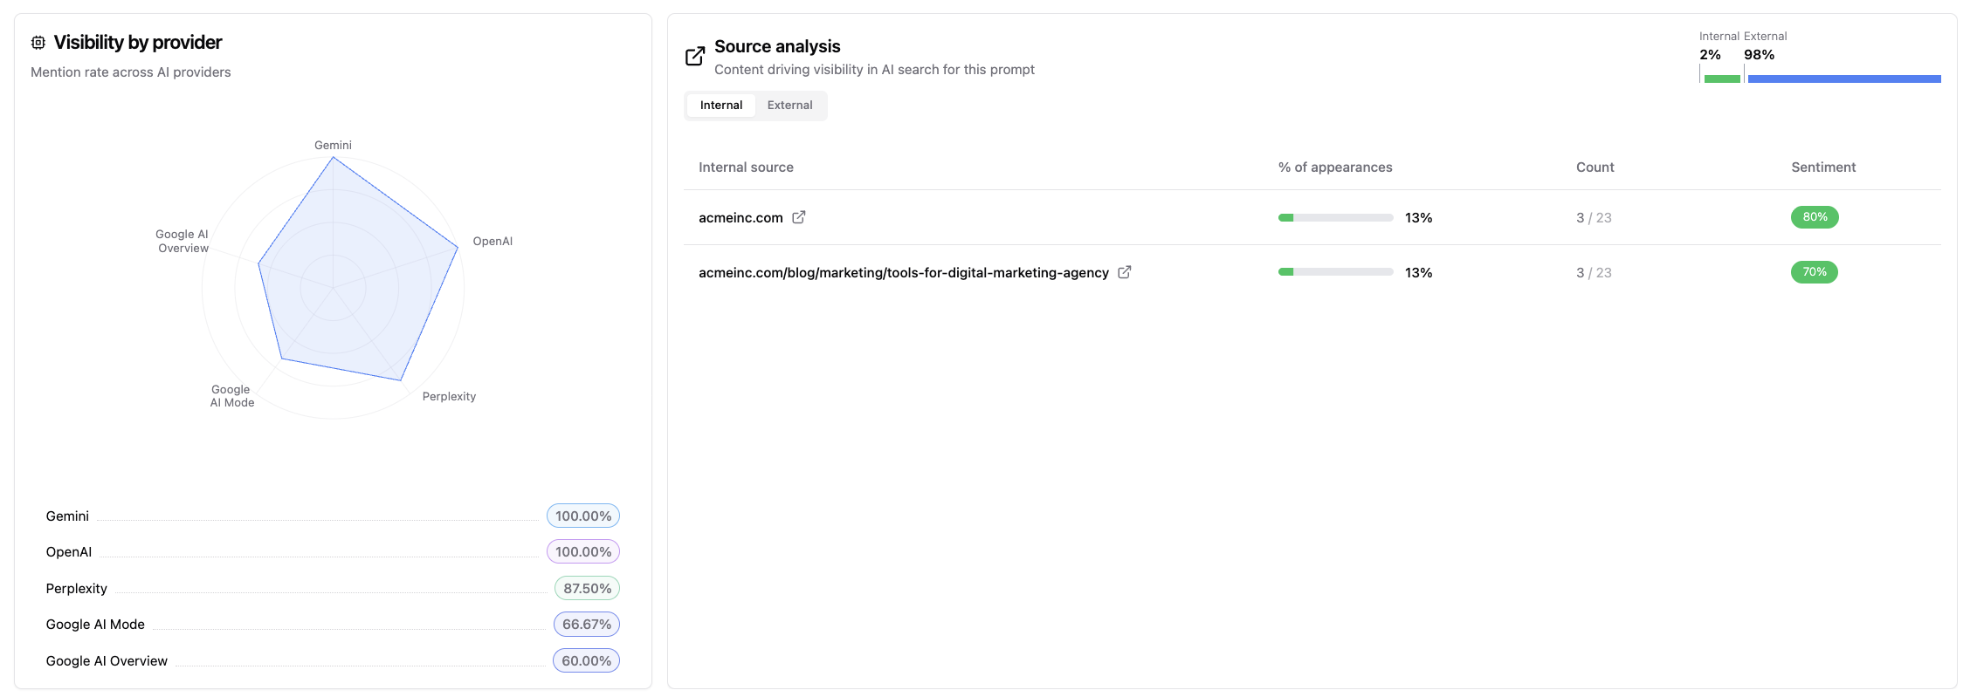Click the chip icon beside Visibility by provider
The height and width of the screenshot is (697, 1977).
point(38,43)
